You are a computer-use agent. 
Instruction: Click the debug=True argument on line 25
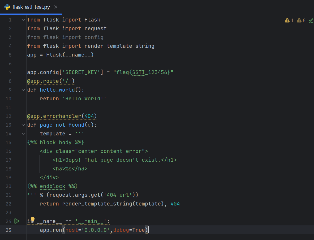point(129,230)
